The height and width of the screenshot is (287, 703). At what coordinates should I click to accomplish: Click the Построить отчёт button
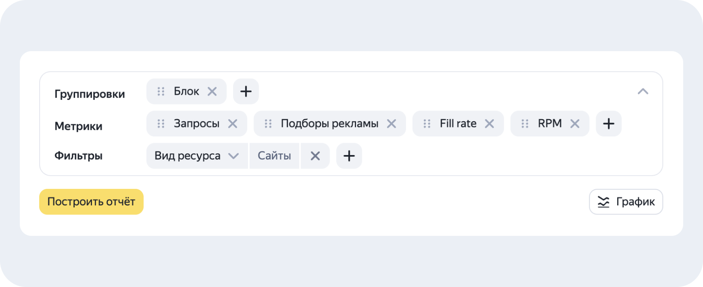click(91, 202)
